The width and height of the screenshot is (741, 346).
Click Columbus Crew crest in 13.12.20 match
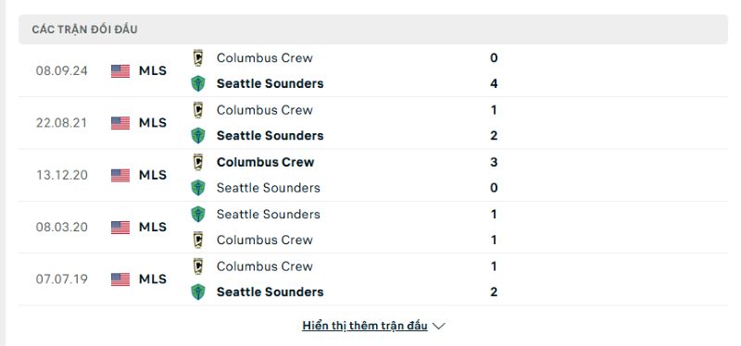[198, 162]
